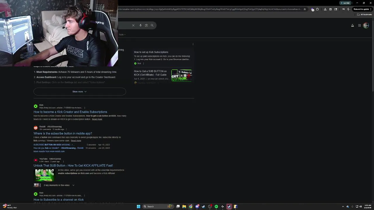Open Google Search Labs flask icon
Image resolution: width=374 pixels, height=210 pixels.
tap(352, 25)
